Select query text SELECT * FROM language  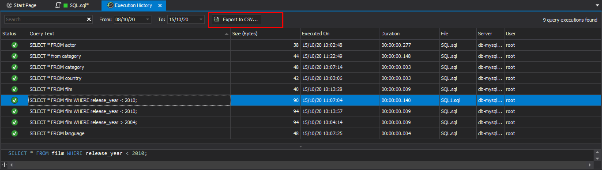pyautogui.click(x=57, y=133)
